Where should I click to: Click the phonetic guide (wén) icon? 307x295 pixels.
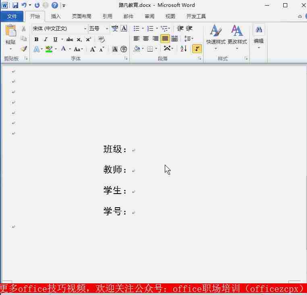click(115, 29)
